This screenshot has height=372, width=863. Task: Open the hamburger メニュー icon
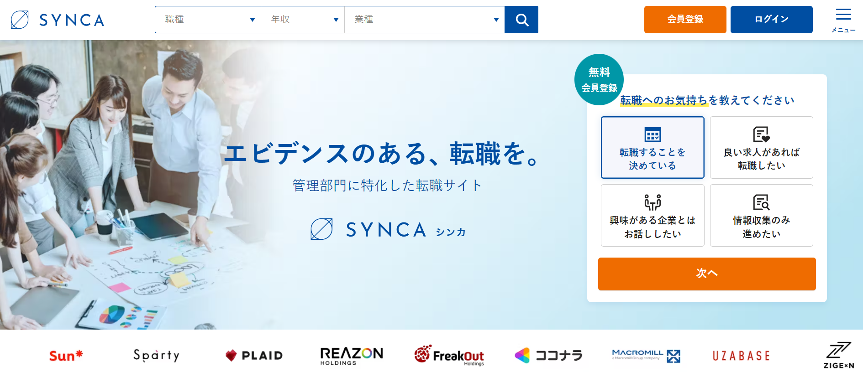point(843,20)
